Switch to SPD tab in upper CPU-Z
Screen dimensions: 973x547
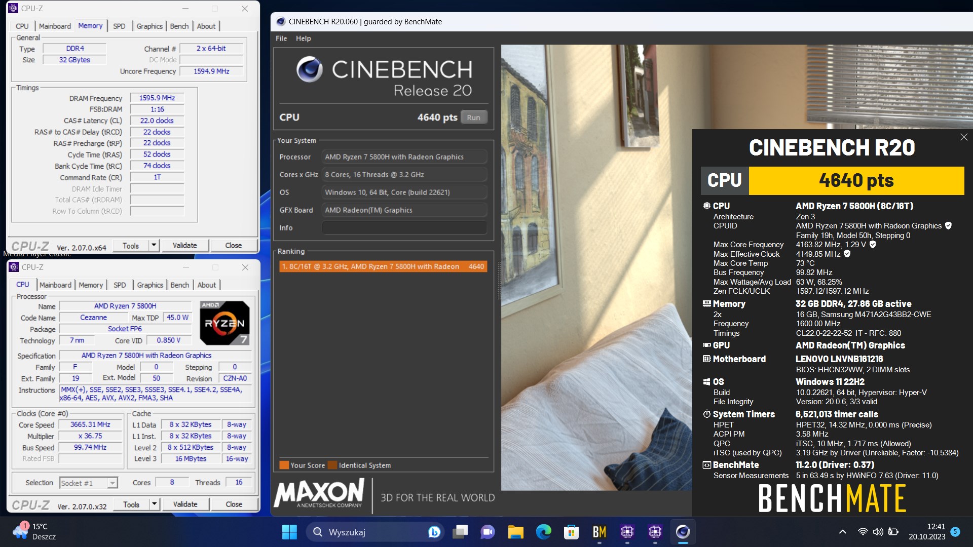tap(119, 26)
